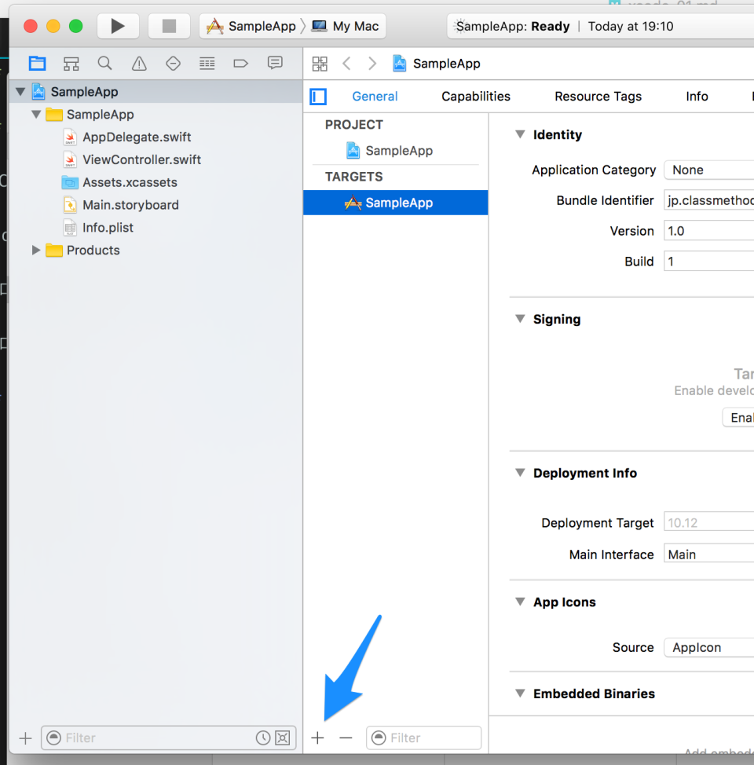Select the Symbol navigator icon
This screenshot has height=765, width=754.
tap(71, 63)
